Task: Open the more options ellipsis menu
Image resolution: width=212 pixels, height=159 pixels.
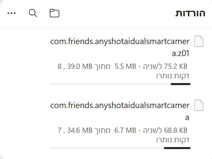Action: click(x=12, y=13)
